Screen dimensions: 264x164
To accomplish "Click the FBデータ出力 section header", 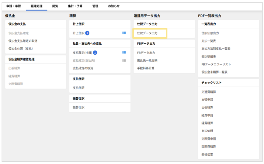I will point(146,44).
